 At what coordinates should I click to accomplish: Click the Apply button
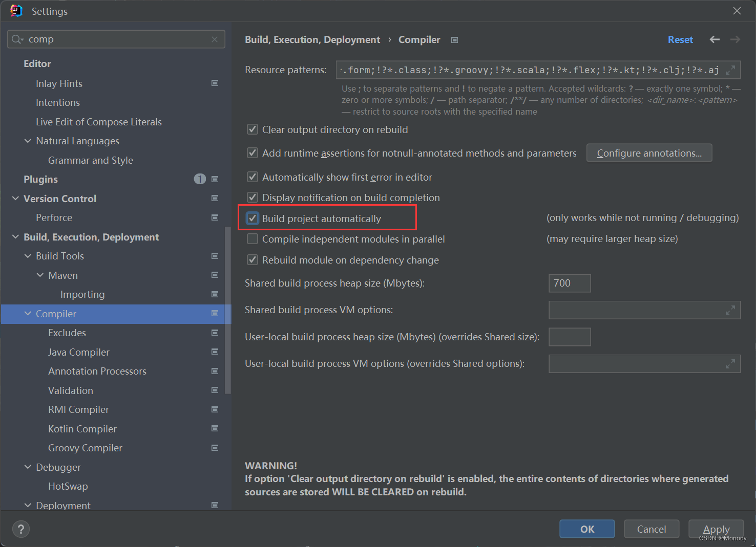pyautogui.click(x=716, y=529)
